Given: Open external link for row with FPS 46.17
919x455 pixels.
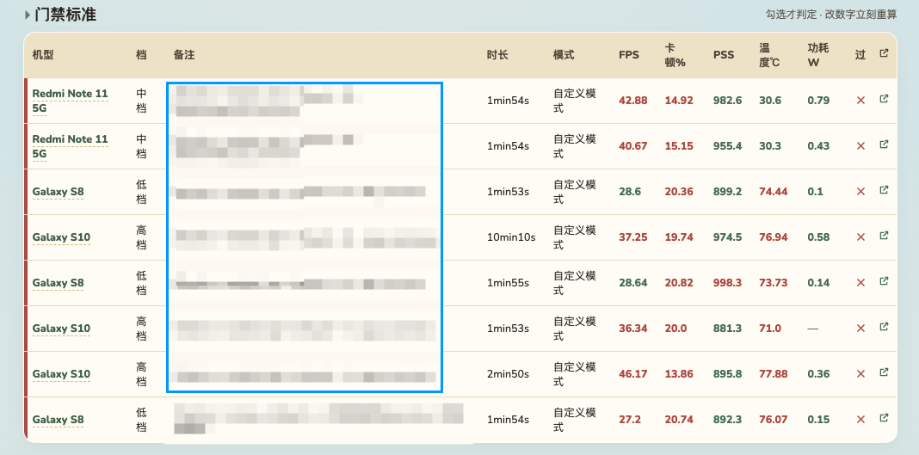Looking at the screenshot, I should [884, 373].
